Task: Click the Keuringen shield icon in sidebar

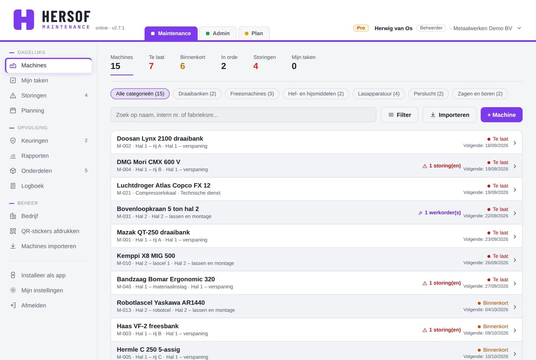Action: [x=13, y=141]
